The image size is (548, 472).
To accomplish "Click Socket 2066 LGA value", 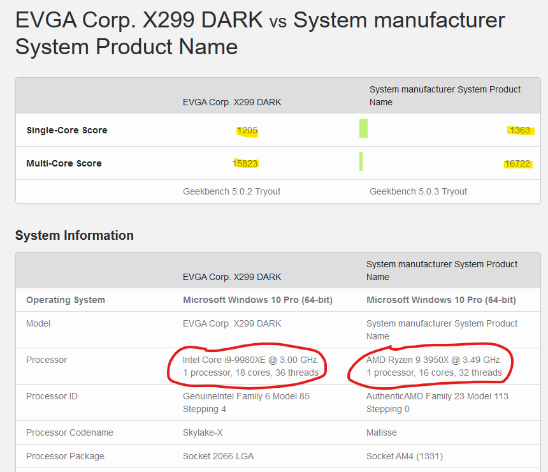I will [218, 456].
